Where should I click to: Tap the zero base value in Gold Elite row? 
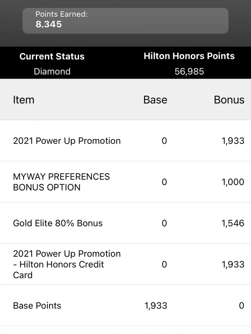pyautogui.click(x=164, y=223)
